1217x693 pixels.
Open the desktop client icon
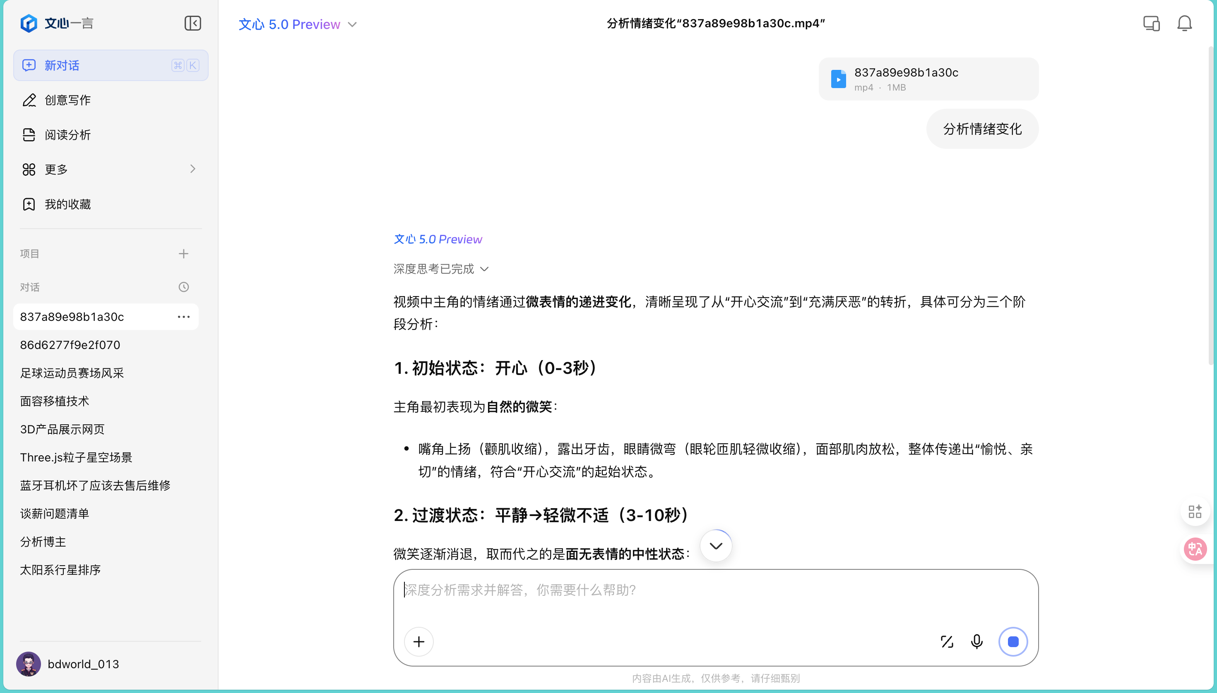[x=1151, y=23]
